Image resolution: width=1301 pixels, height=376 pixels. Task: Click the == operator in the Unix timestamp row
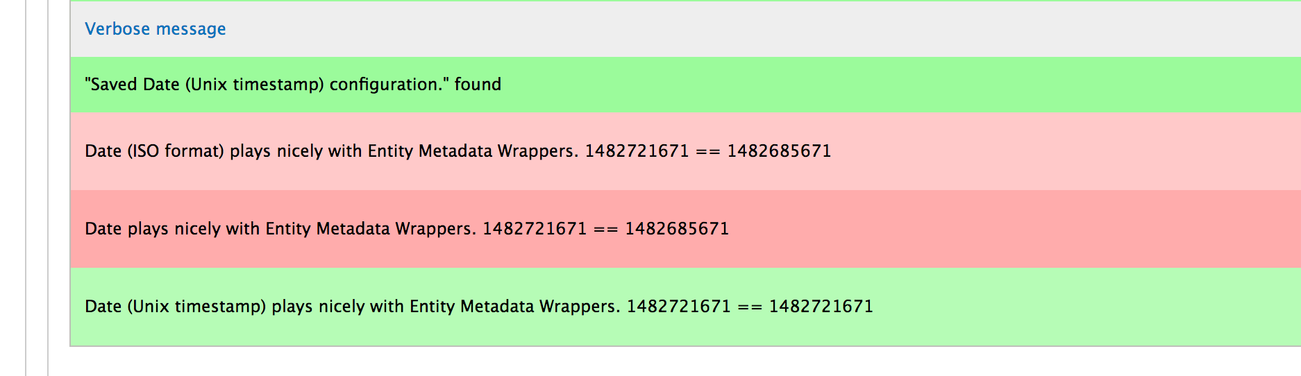(749, 307)
